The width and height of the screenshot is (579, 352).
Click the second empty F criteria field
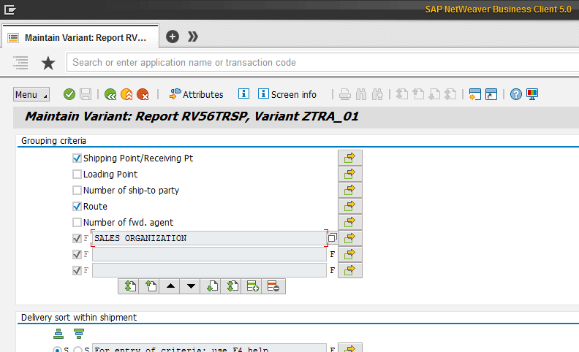click(x=209, y=254)
